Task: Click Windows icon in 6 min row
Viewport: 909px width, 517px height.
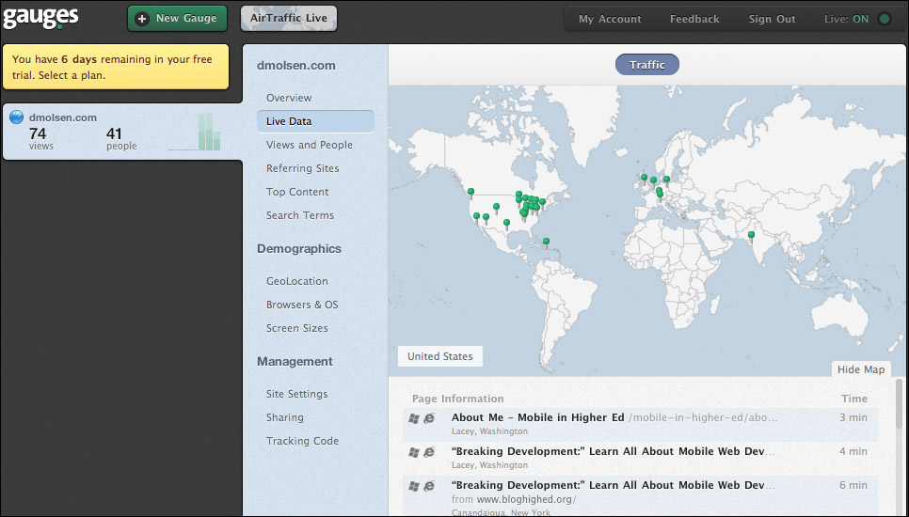Action: (414, 486)
